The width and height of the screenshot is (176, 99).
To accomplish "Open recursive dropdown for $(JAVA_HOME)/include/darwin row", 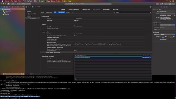I will (x=147, y=57).
